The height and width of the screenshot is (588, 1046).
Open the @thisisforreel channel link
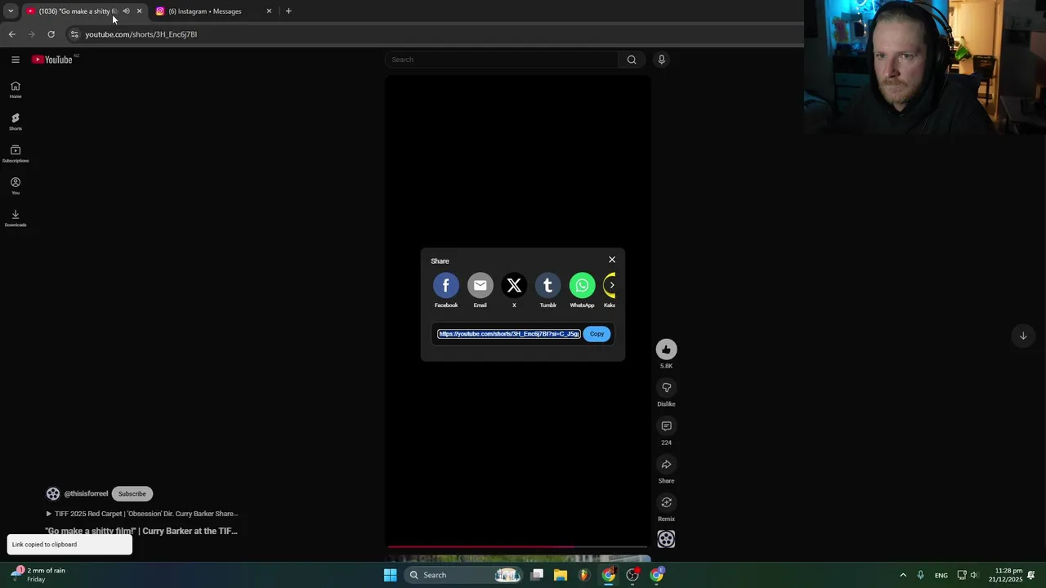[86, 493]
